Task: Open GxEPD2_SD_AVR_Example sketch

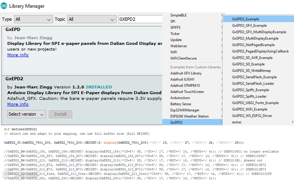Action: (259, 58)
